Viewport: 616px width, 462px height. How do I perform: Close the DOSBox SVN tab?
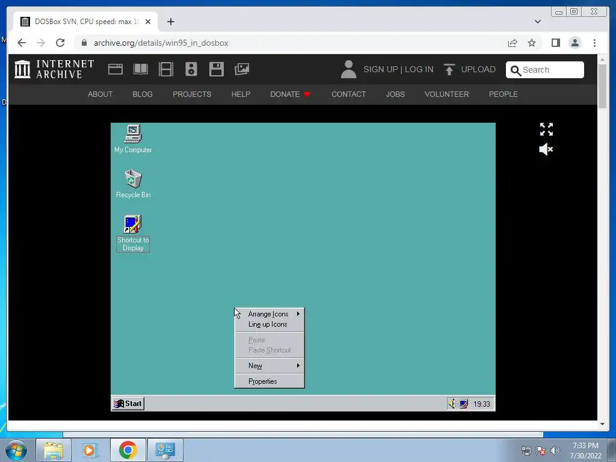pyautogui.click(x=148, y=22)
